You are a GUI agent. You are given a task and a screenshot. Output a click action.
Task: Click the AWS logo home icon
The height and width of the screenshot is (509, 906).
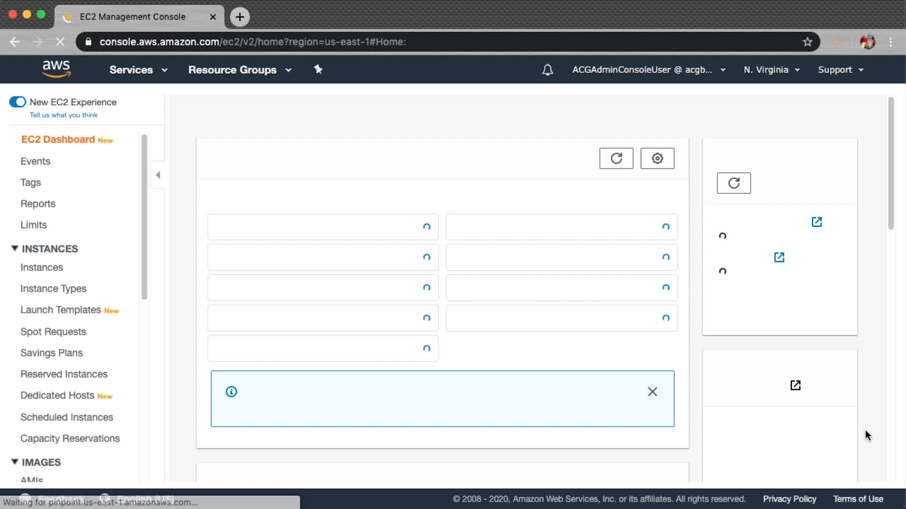click(56, 69)
